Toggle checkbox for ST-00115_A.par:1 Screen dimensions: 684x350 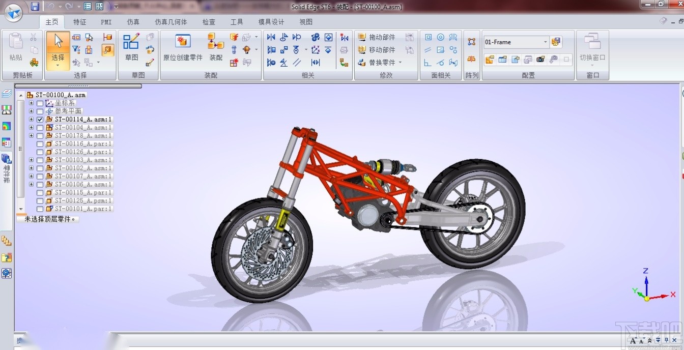click(x=40, y=192)
